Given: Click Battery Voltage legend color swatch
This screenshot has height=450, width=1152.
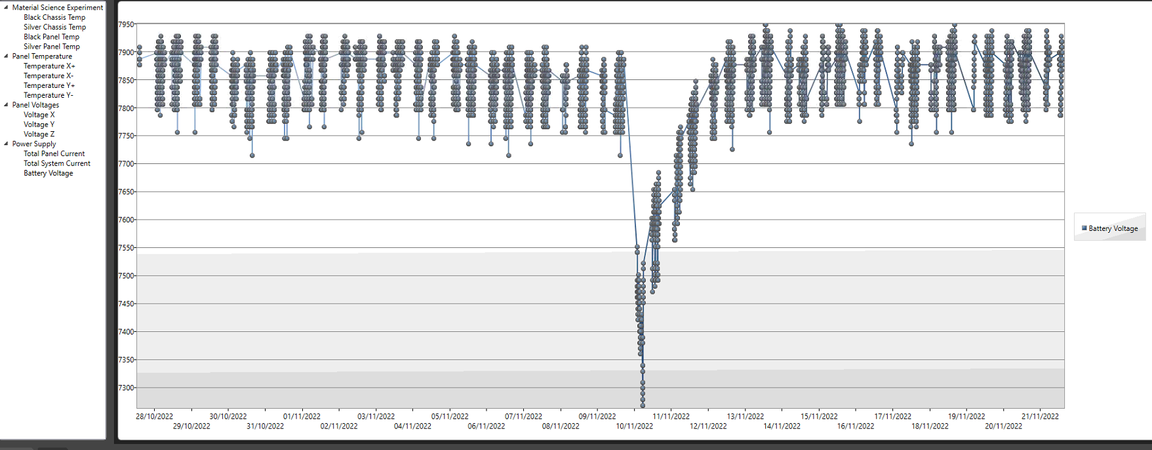Looking at the screenshot, I should coord(1084,228).
